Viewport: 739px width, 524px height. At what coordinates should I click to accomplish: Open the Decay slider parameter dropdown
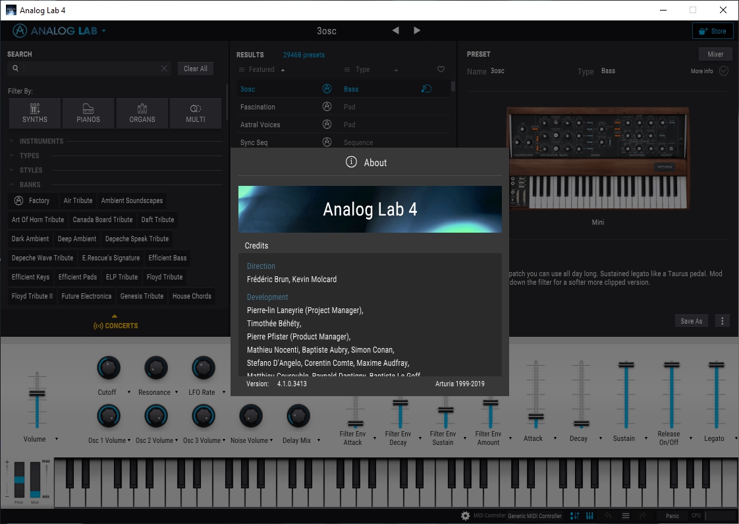pyautogui.click(x=601, y=438)
